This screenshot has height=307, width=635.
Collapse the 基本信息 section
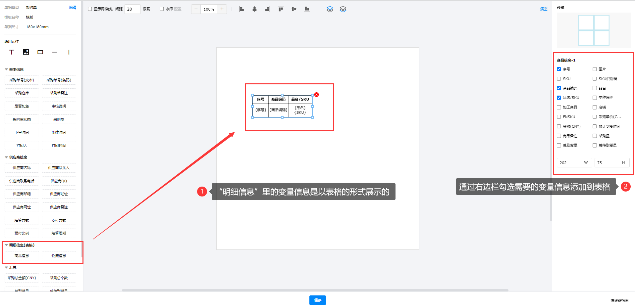[x=6, y=69]
